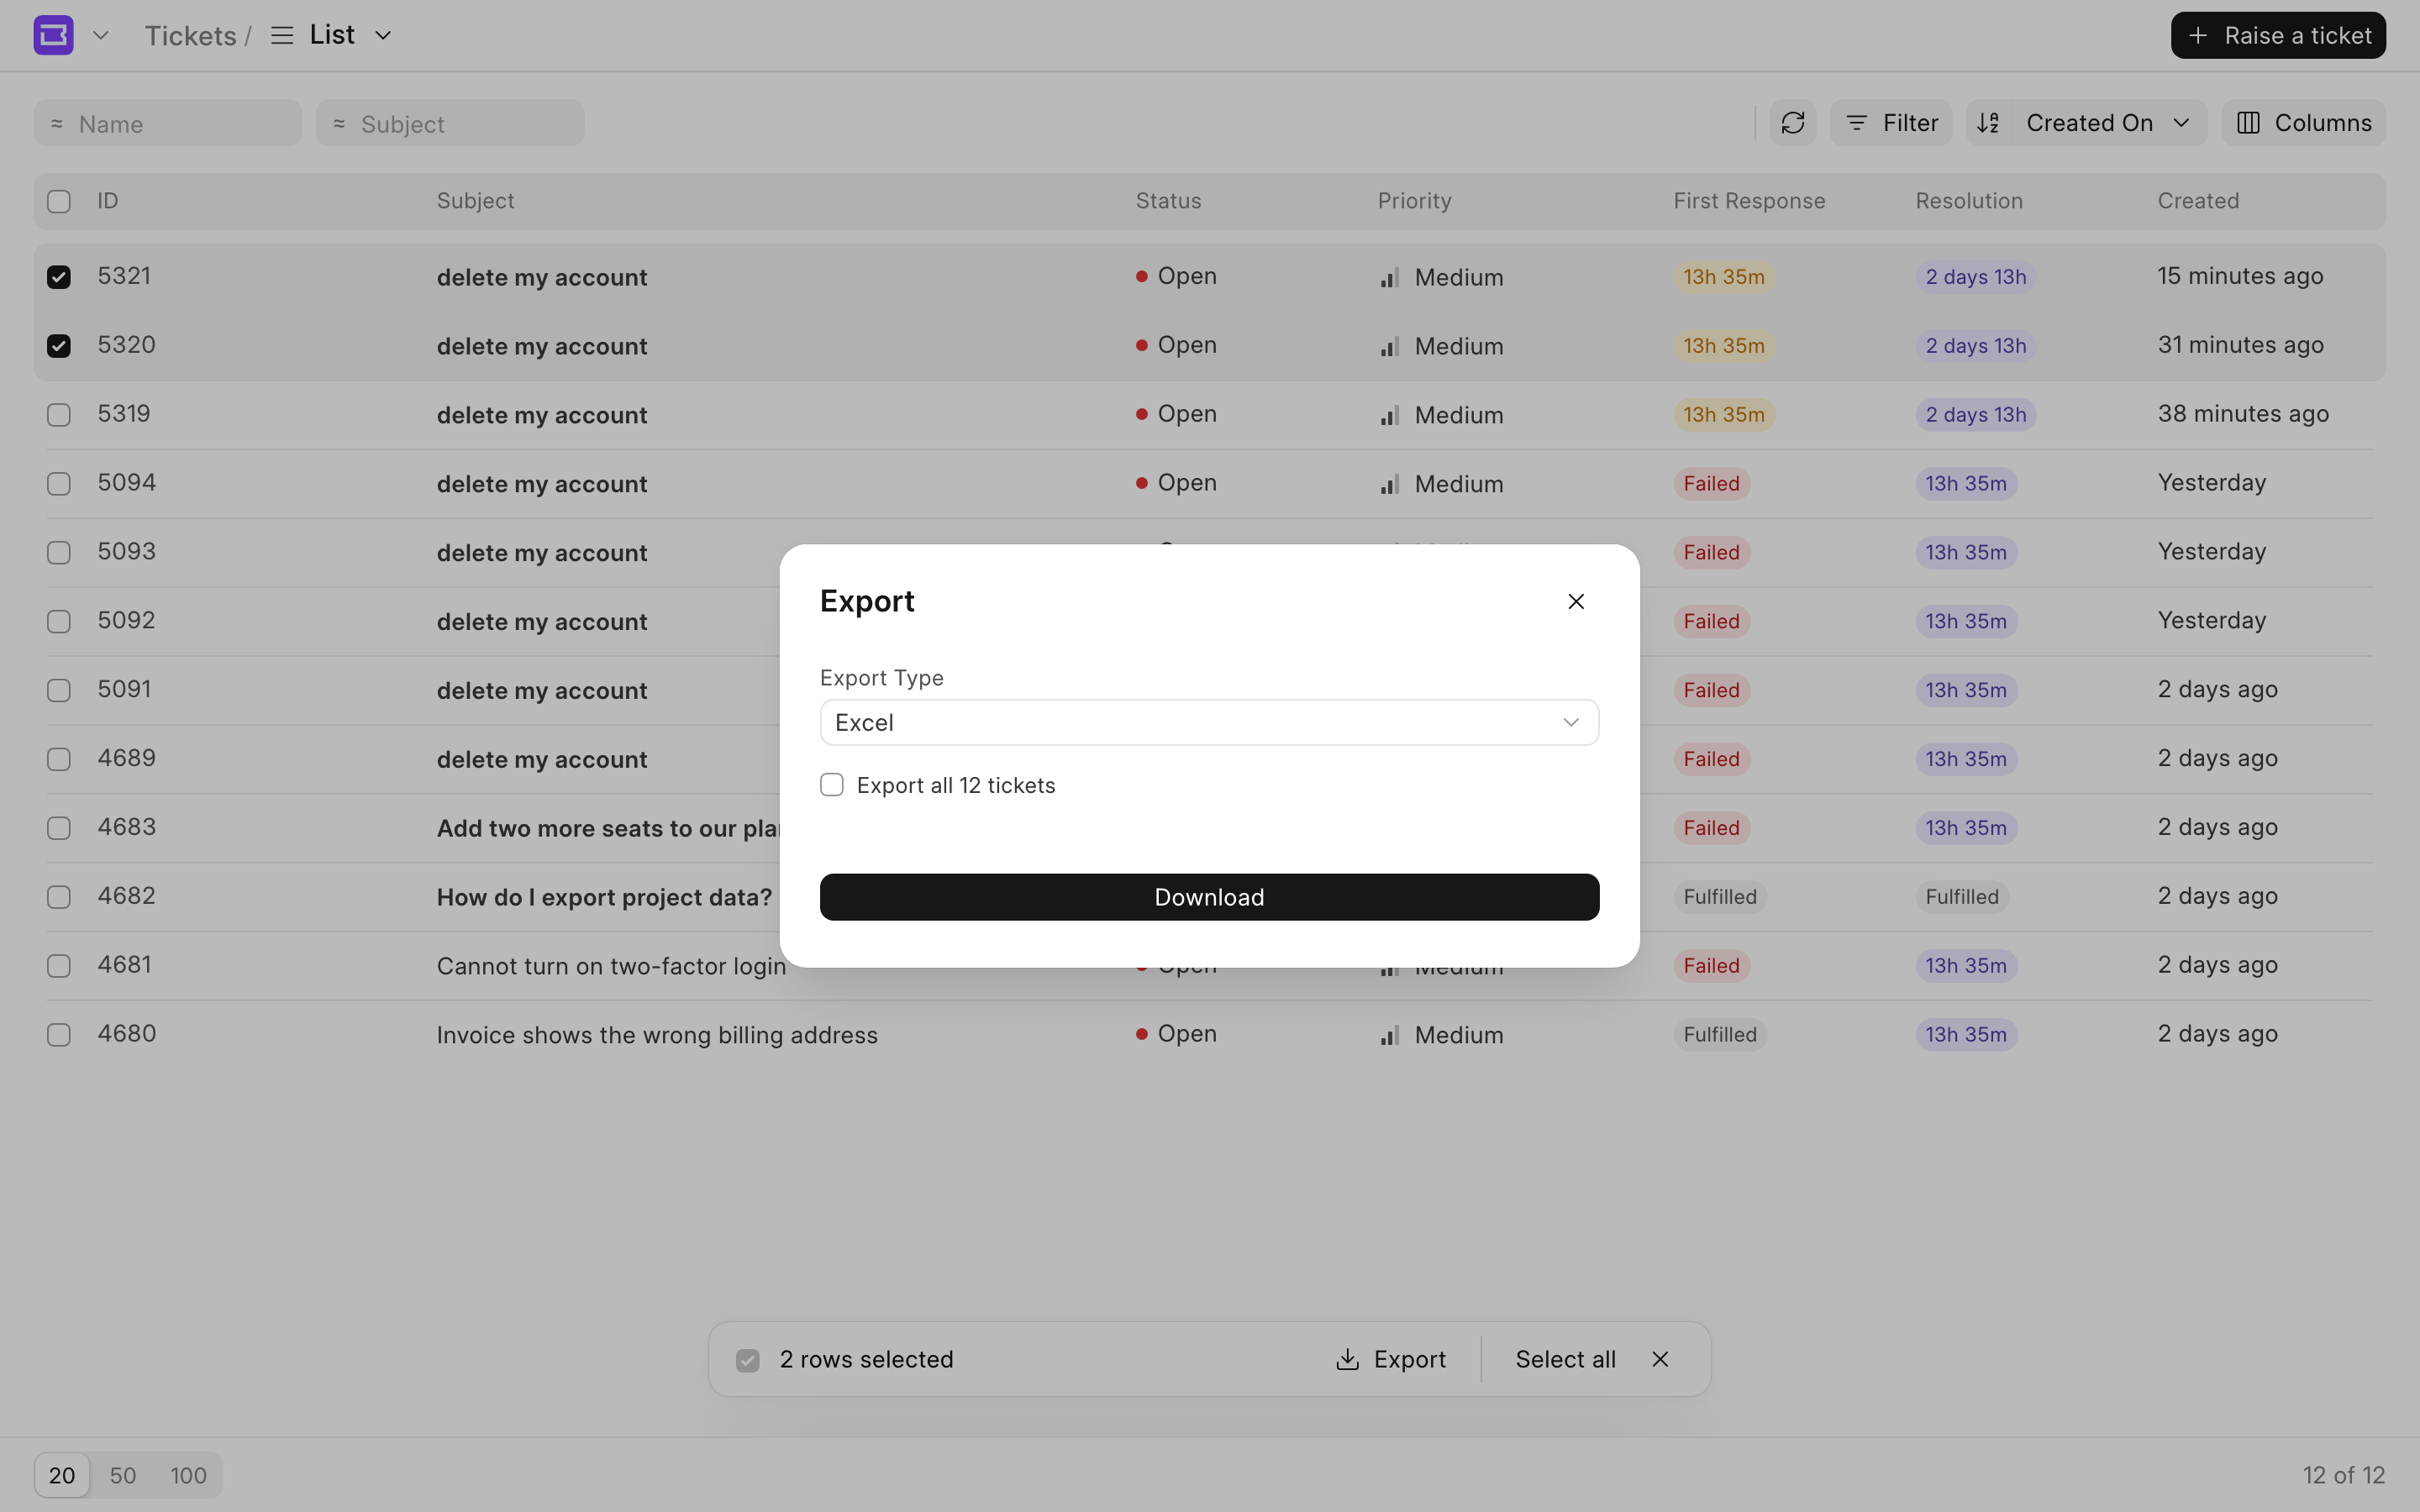Click Raise a ticket
Image resolution: width=2420 pixels, height=1512 pixels.
[2278, 36]
